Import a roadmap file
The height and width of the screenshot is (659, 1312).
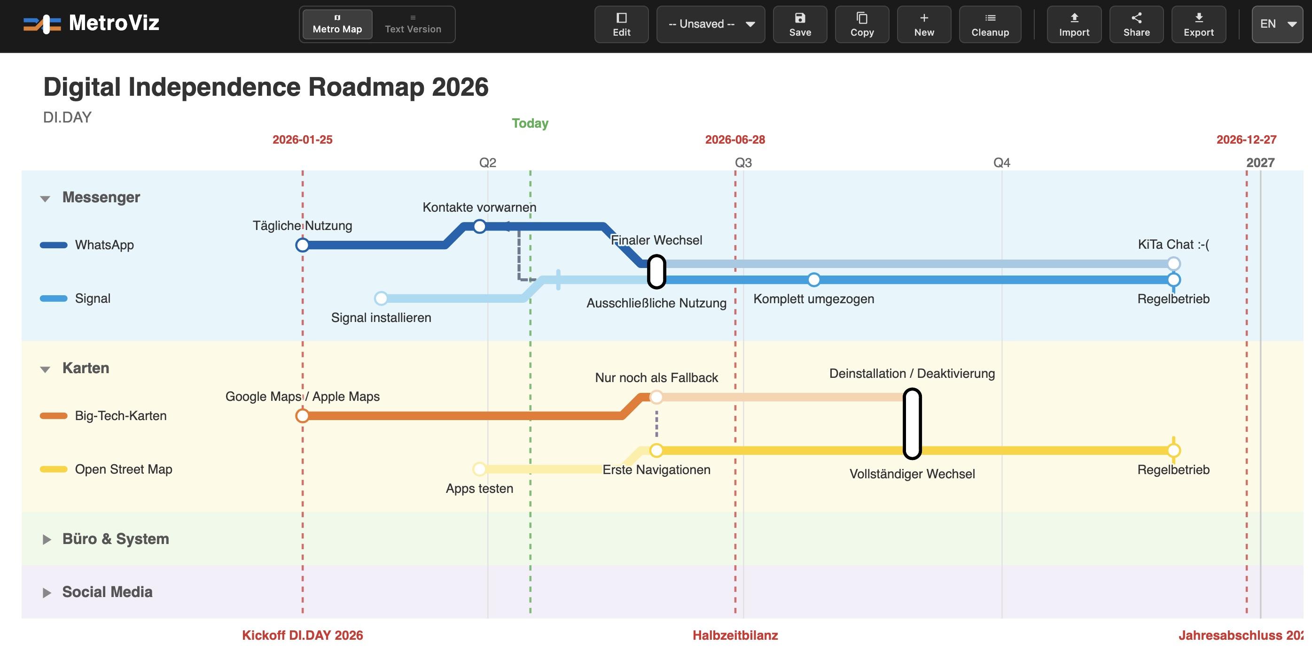(x=1074, y=24)
